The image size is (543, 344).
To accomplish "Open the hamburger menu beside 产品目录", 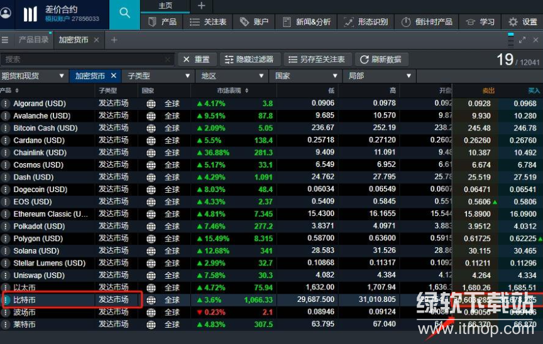I will tap(5, 40).
